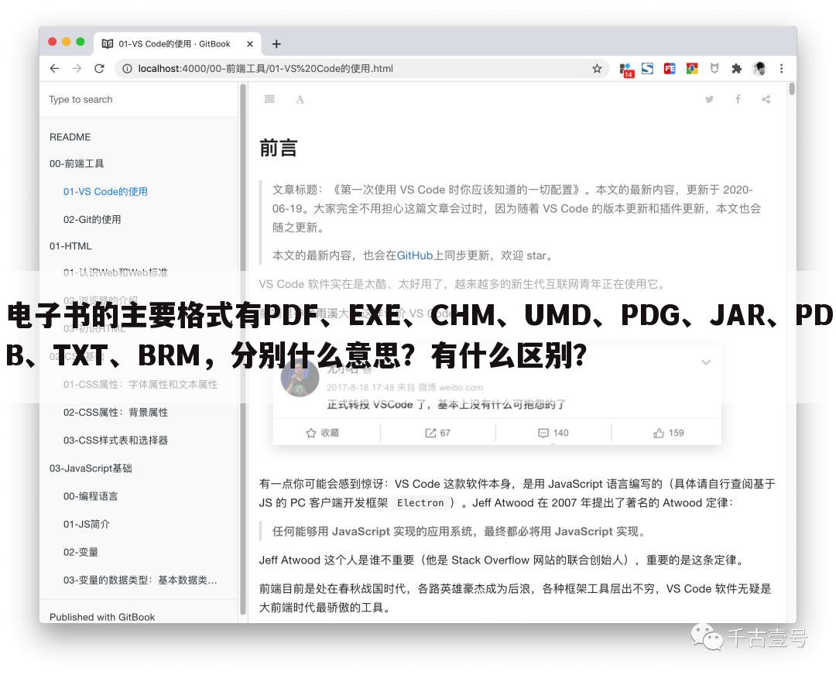The image size is (836, 675).
Task: Click the red FE extension icon
Action: coord(670,68)
